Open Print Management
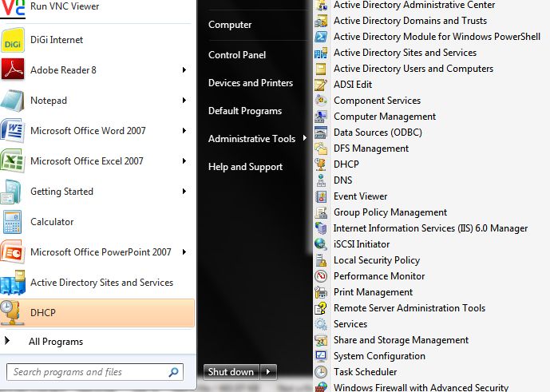 pyautogui.click(x=374, y=292)
